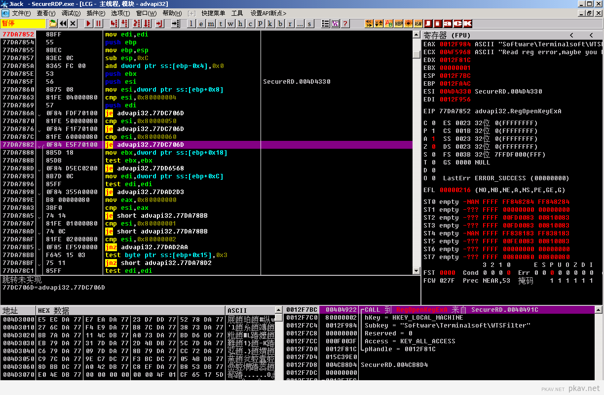Screen dimensions: 604x395
Task: Open the 文件(F) menu
Action: coord(21,13)
